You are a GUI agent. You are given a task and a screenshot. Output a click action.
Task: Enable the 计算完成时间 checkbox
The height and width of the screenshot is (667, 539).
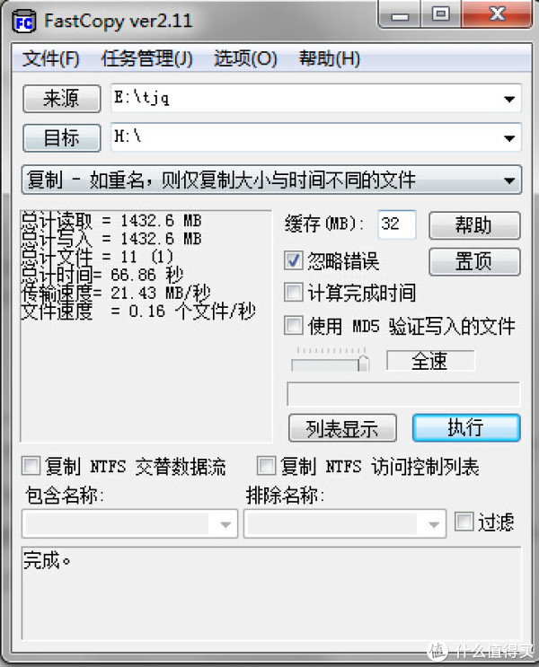point(294,293)
